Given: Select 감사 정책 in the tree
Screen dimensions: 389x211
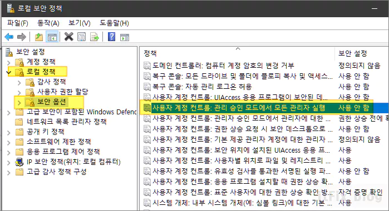Looking at the screenshot, I should (x=52, y=82).
